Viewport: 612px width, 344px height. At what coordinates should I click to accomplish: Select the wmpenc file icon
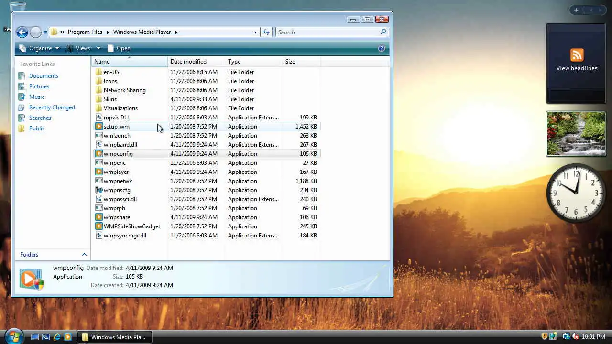pyautogui.click(x=99, y=163)
